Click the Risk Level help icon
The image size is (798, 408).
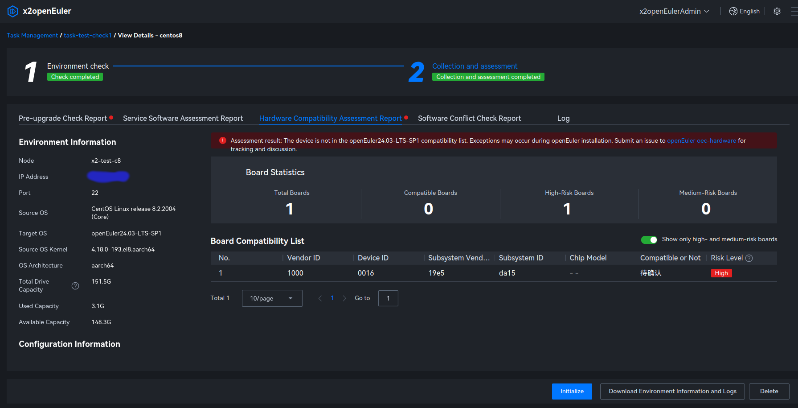point(749,258)
